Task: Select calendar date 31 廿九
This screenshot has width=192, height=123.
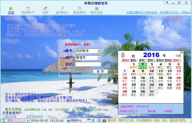Action: tap(152, 93)
